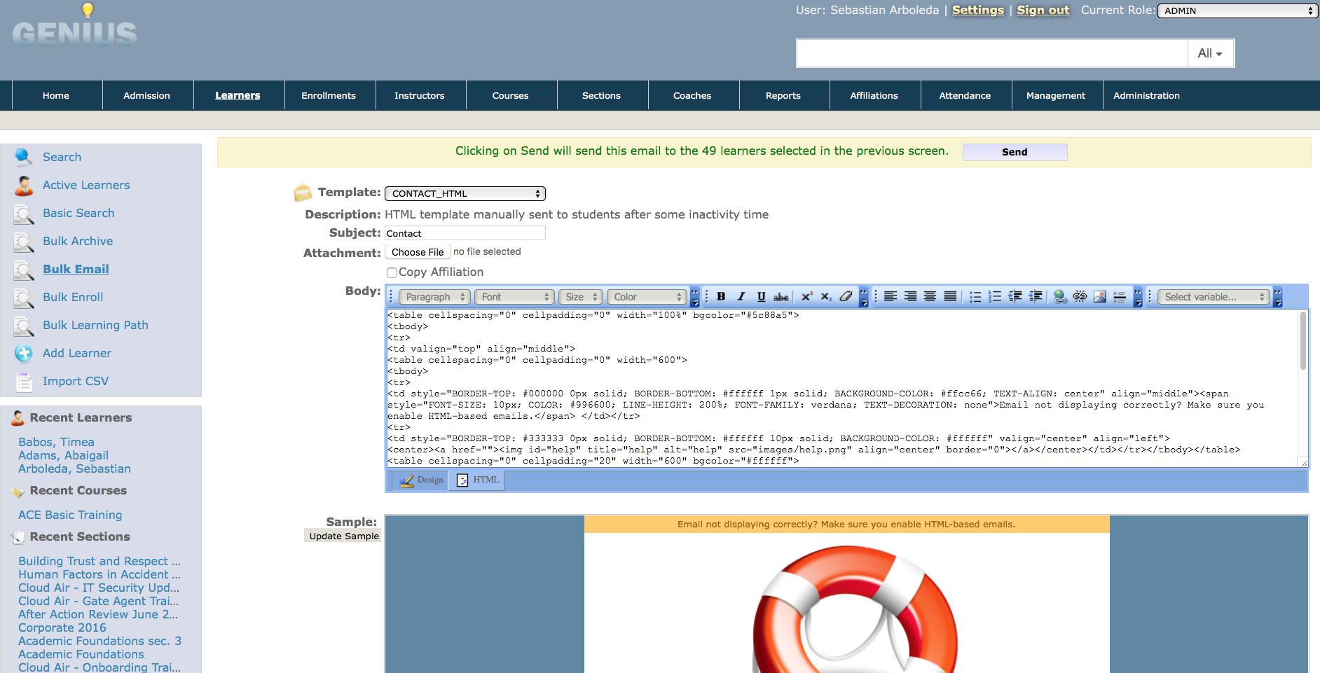Open the Template dropdown CONTACT_HTML

pos(465,194)
